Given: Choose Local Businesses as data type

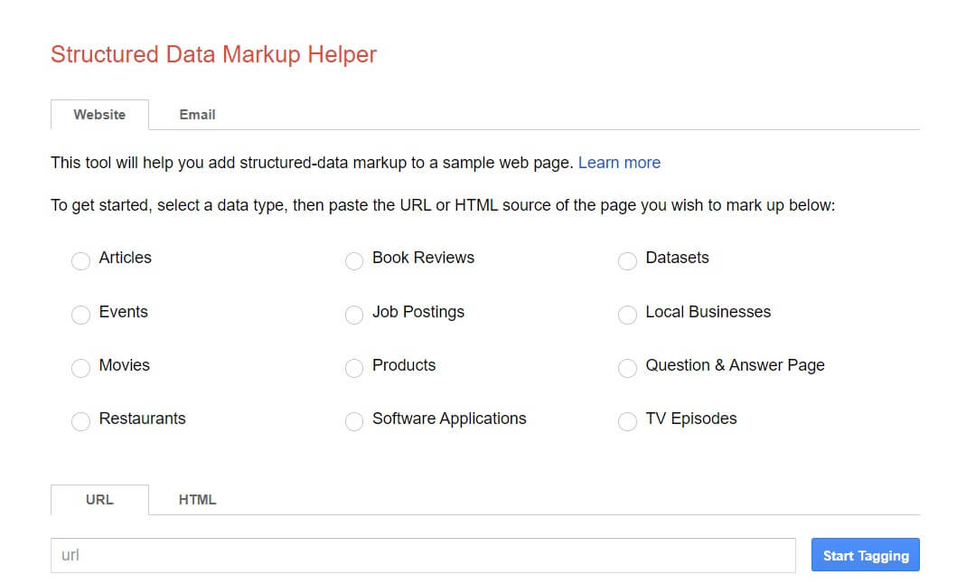Looking at the screenshot, I should point(627,315).
